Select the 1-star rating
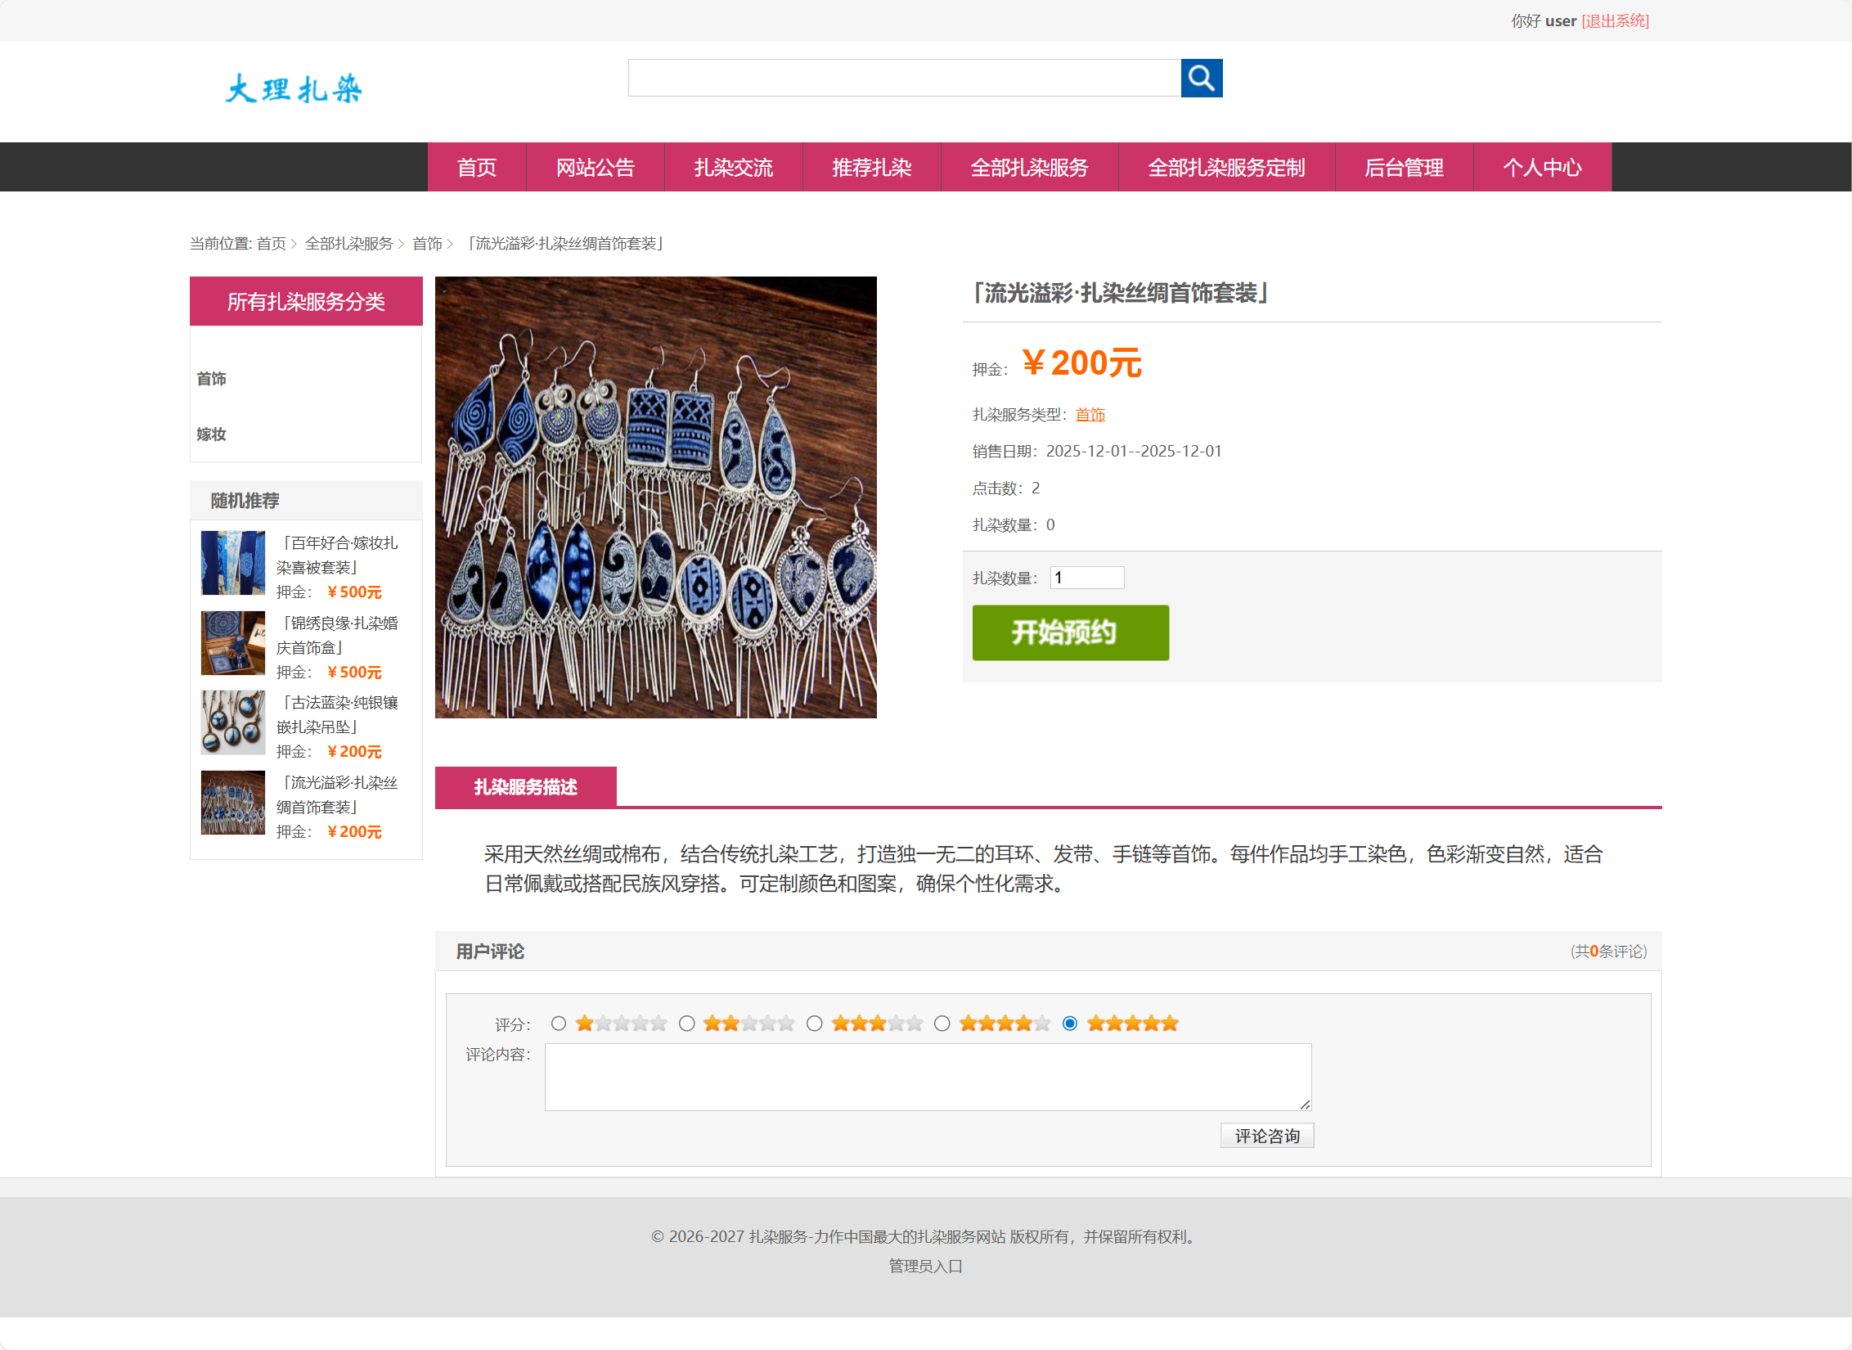1852x1350 pixels. [560, 1023]
